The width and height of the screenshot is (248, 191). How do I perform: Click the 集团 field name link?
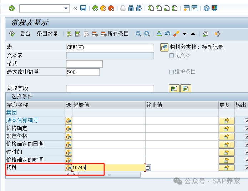tap(11, 112)
